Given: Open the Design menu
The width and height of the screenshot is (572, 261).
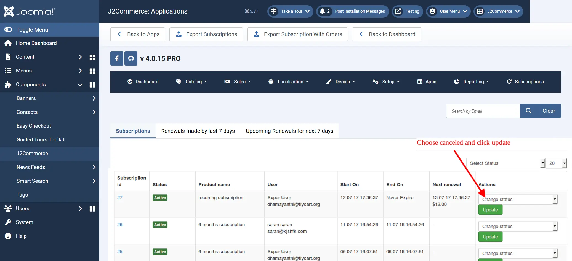Looking at the screenshot, I should [340, 82].
